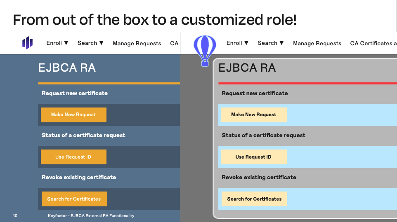397x222 pixels.
Task: Select the truncated CA item in the left navbar
Action: click(x=174, y=43)
